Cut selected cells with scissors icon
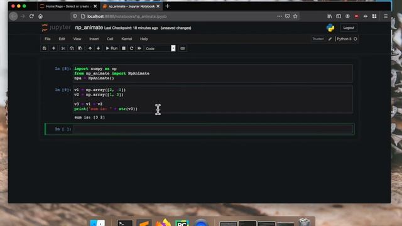Screen dimensions: 402x226 63,48
